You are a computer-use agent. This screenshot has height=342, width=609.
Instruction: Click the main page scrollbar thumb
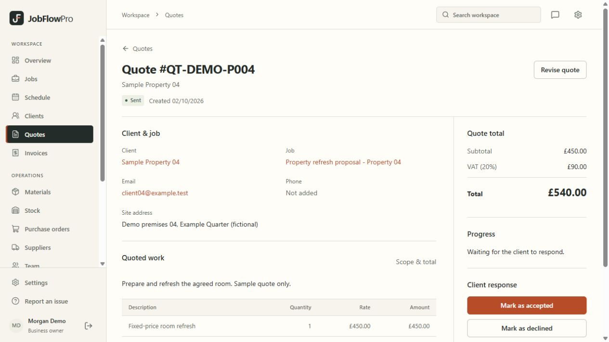pyautogui.click(x=606, y=137)
